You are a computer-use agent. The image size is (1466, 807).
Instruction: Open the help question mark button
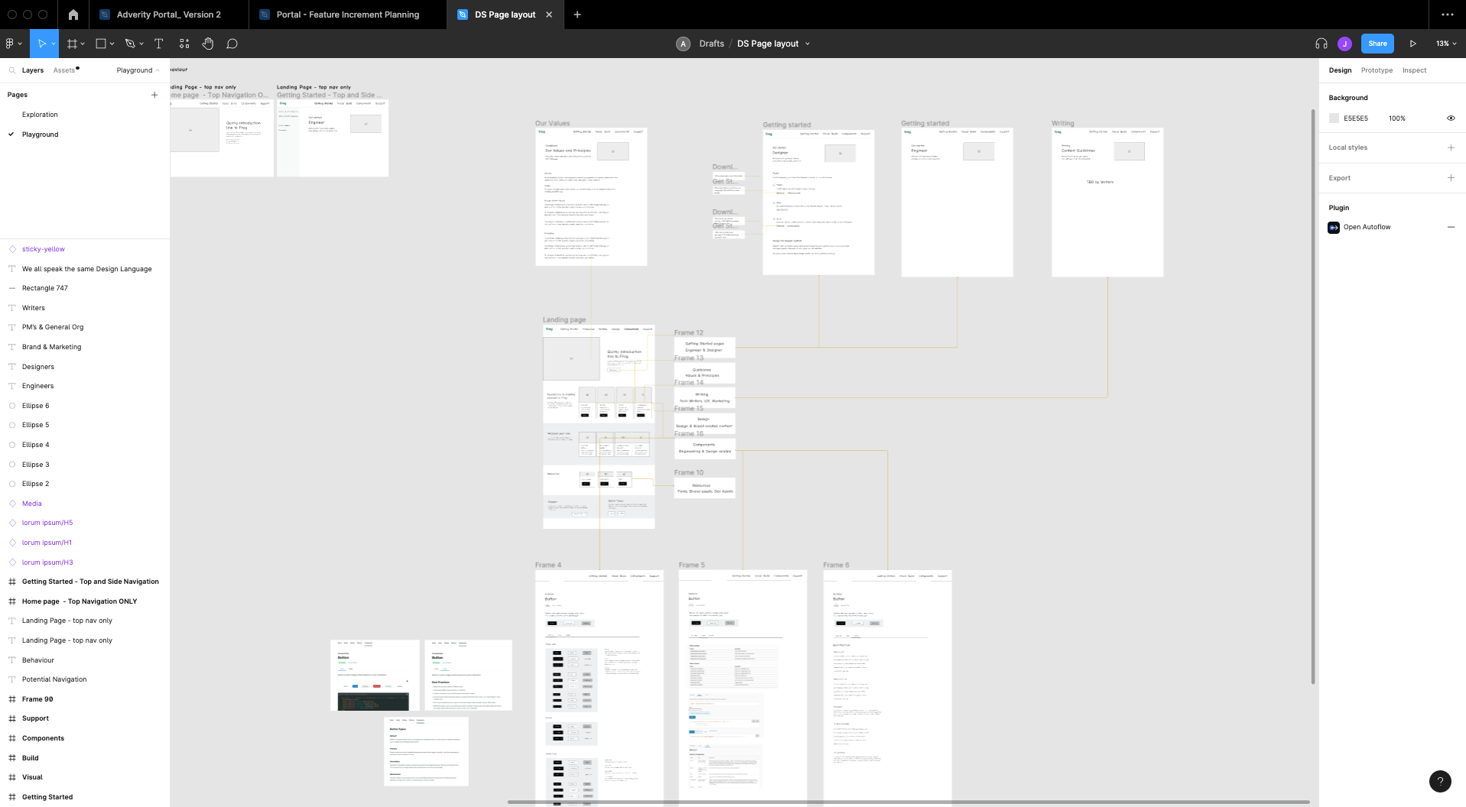pyautogui.click(x=1440, y=780)
